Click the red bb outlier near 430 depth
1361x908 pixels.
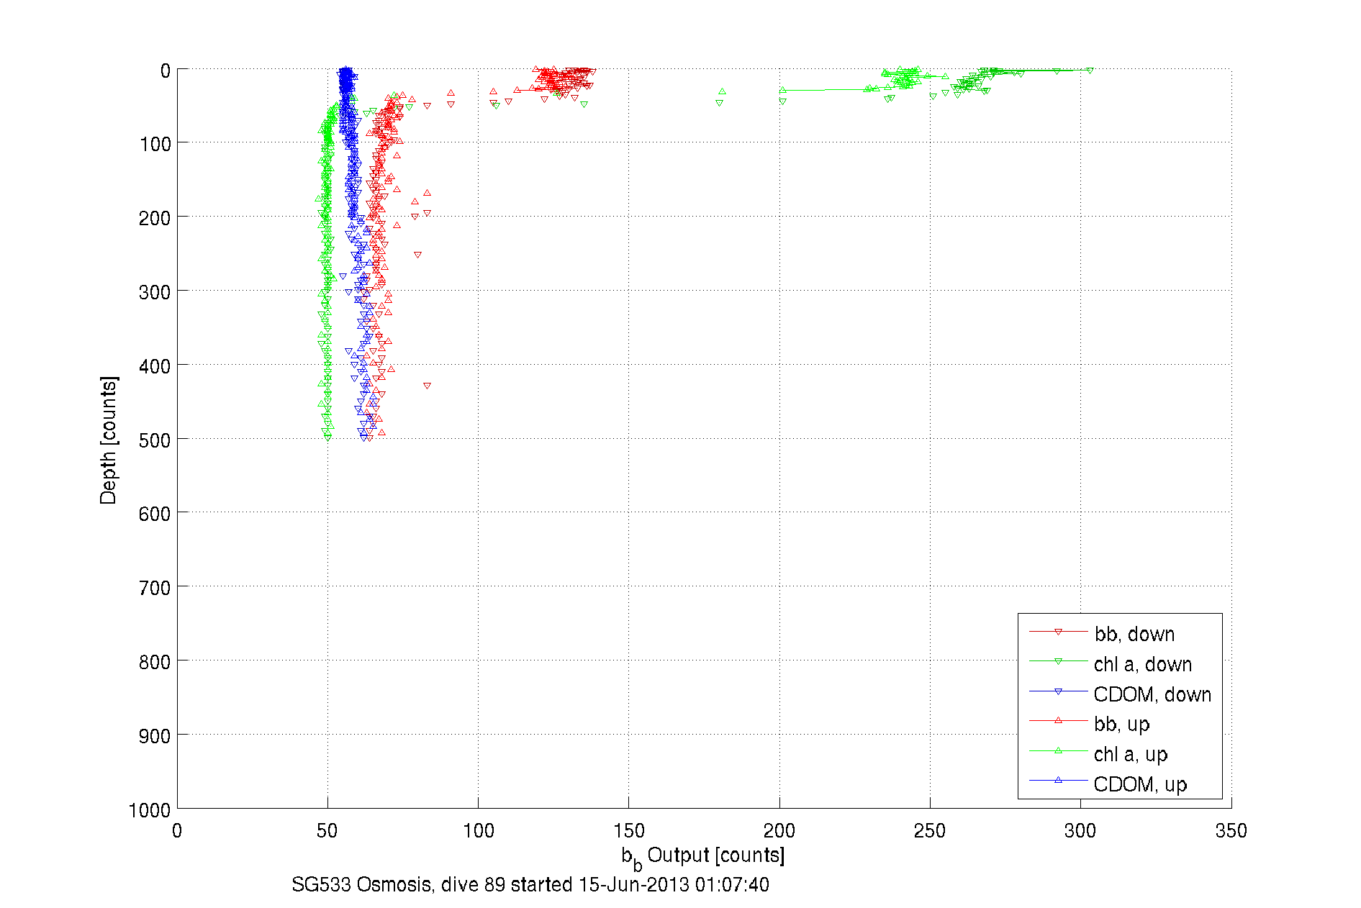pyautogui.click(x=427, y=386)
